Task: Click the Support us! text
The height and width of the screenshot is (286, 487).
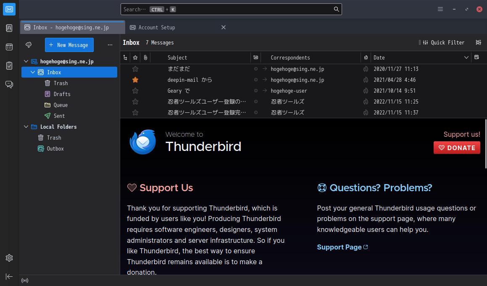Action: 461,134
